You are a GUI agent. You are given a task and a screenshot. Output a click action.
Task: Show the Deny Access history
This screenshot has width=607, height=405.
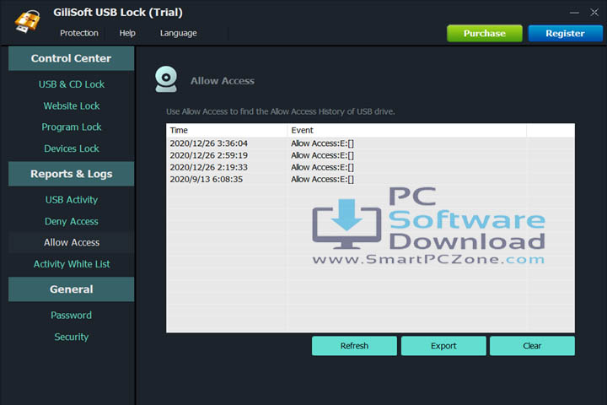tap(72, 221)
